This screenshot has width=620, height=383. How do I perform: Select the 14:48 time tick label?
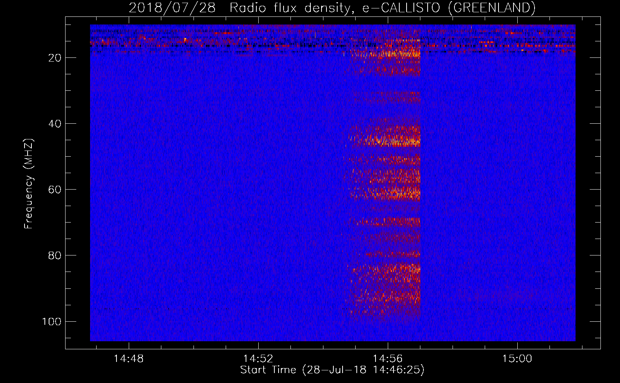129,358
